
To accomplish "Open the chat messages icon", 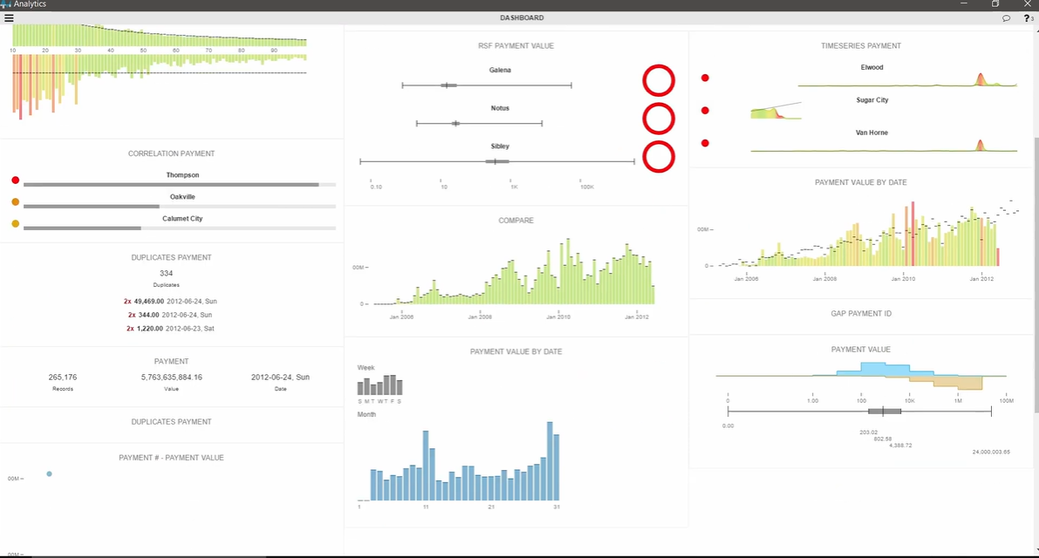I will pos(1008,17).
